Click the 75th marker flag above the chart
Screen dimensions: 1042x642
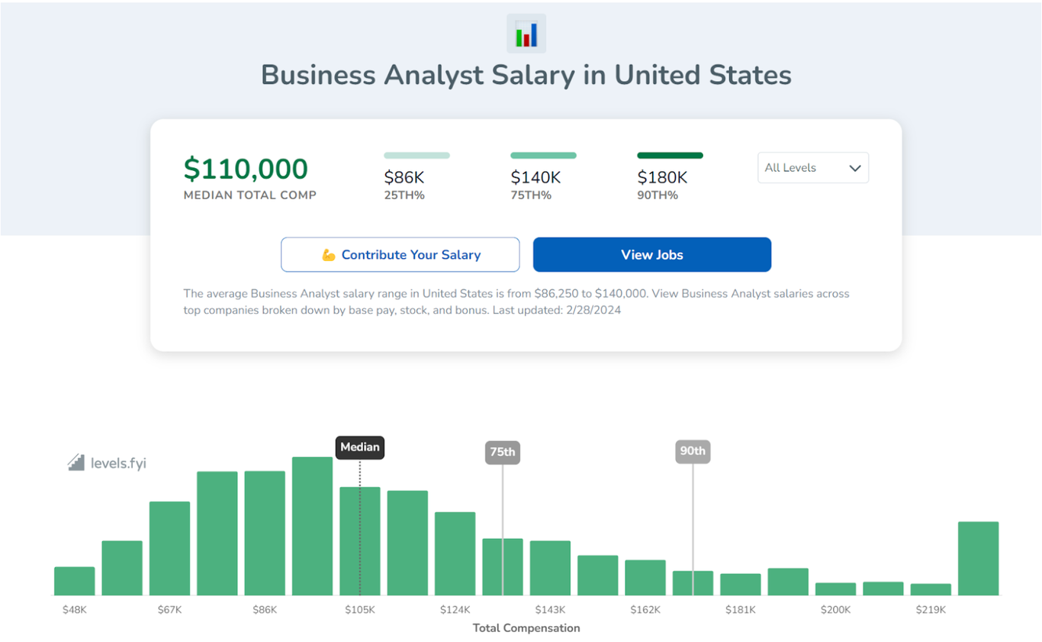[x=503, y=452]
